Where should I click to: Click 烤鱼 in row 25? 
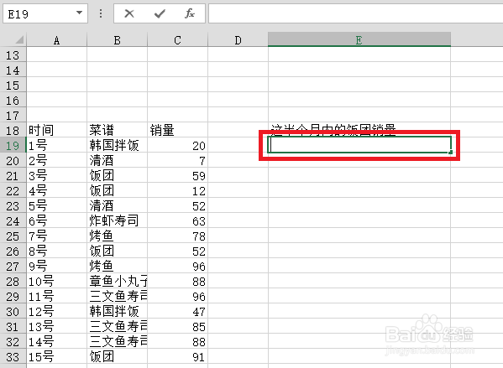click(x=117, y=236)
